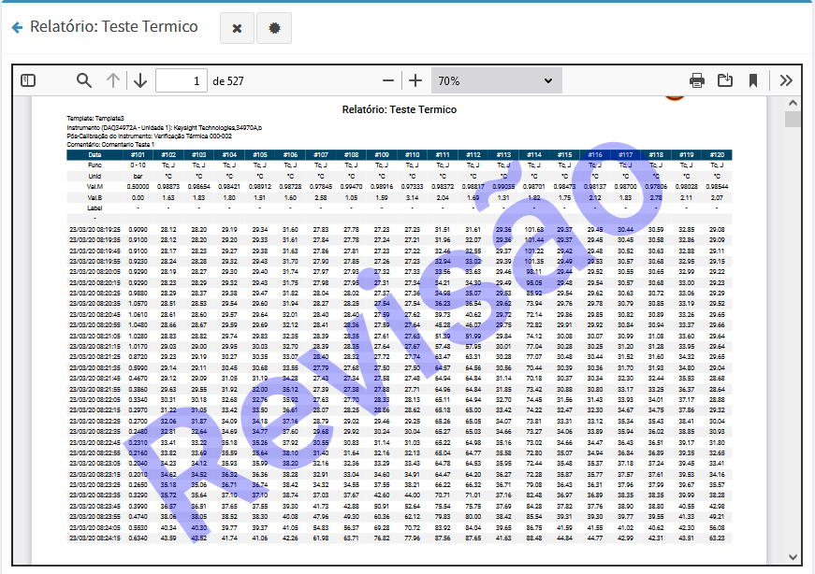The width and height of the screenshot is (815, 574).
Task: Expand the additional tools chevron menu
Action: click(786, 80)
